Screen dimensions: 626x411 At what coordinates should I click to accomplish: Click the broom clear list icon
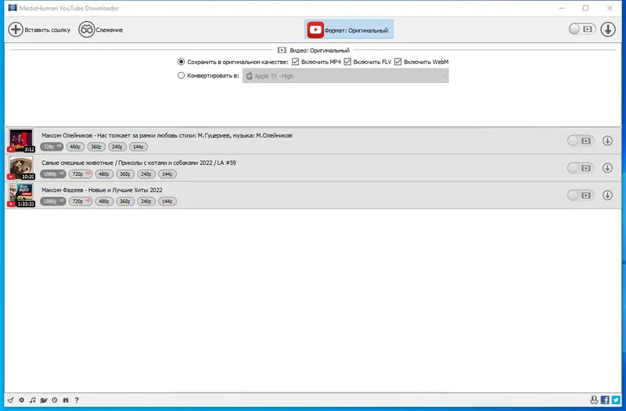point(10,400)
